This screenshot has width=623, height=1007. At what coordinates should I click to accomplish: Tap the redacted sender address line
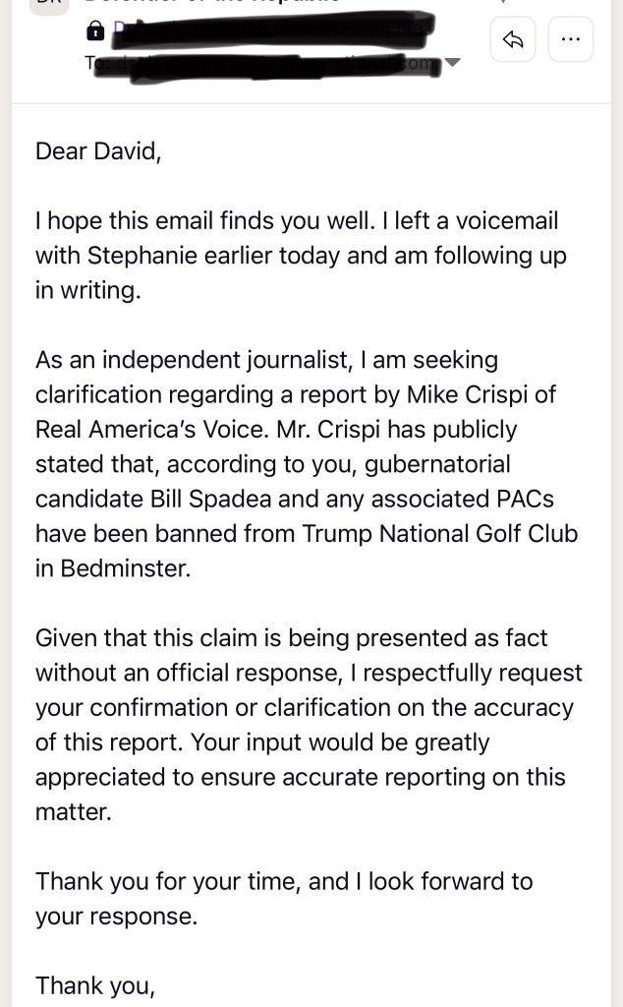[265, 31]
